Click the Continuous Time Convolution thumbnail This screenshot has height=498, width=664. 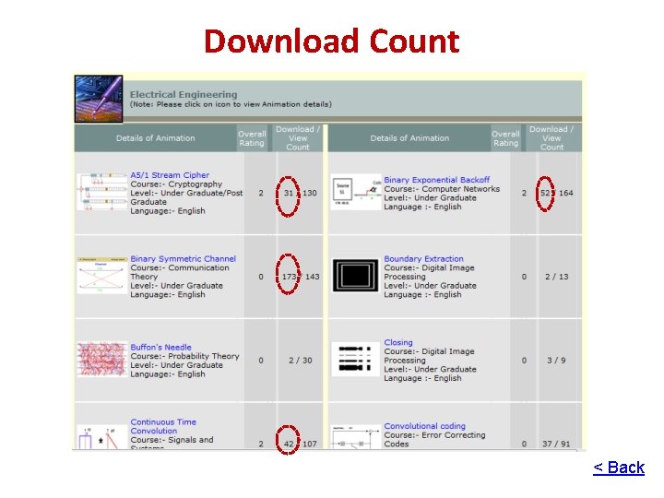[102, 437]
